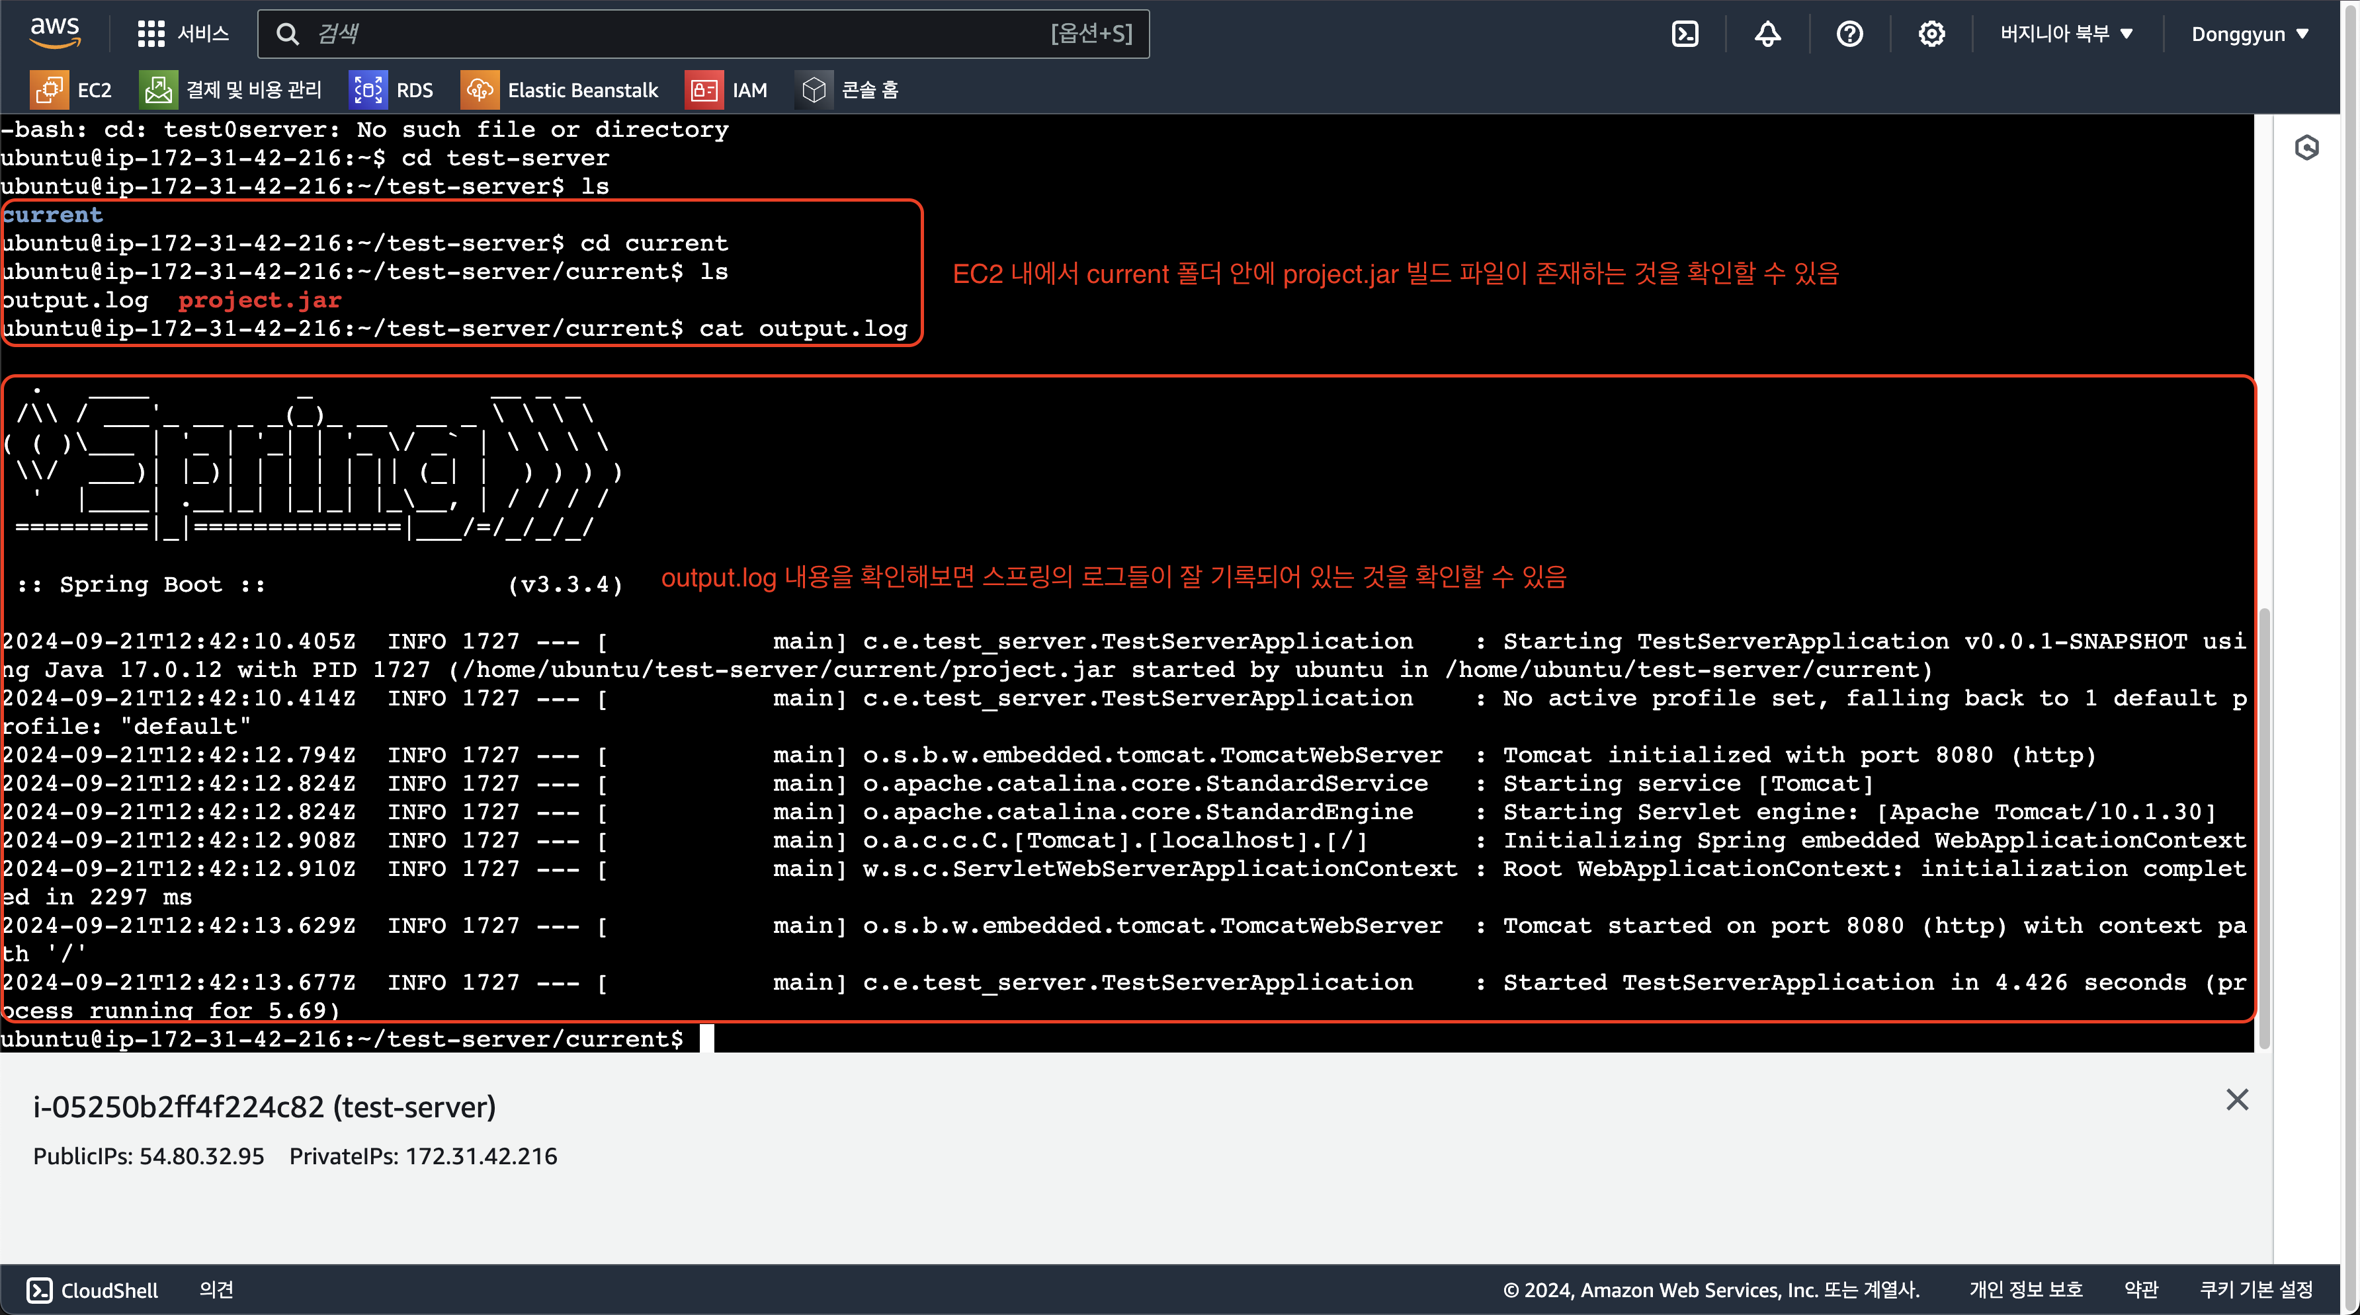Image resolution: width=2360 pixels, height=1315 pixels.
Task: Open the notifications bell
Action: (x=1767, y=34)
